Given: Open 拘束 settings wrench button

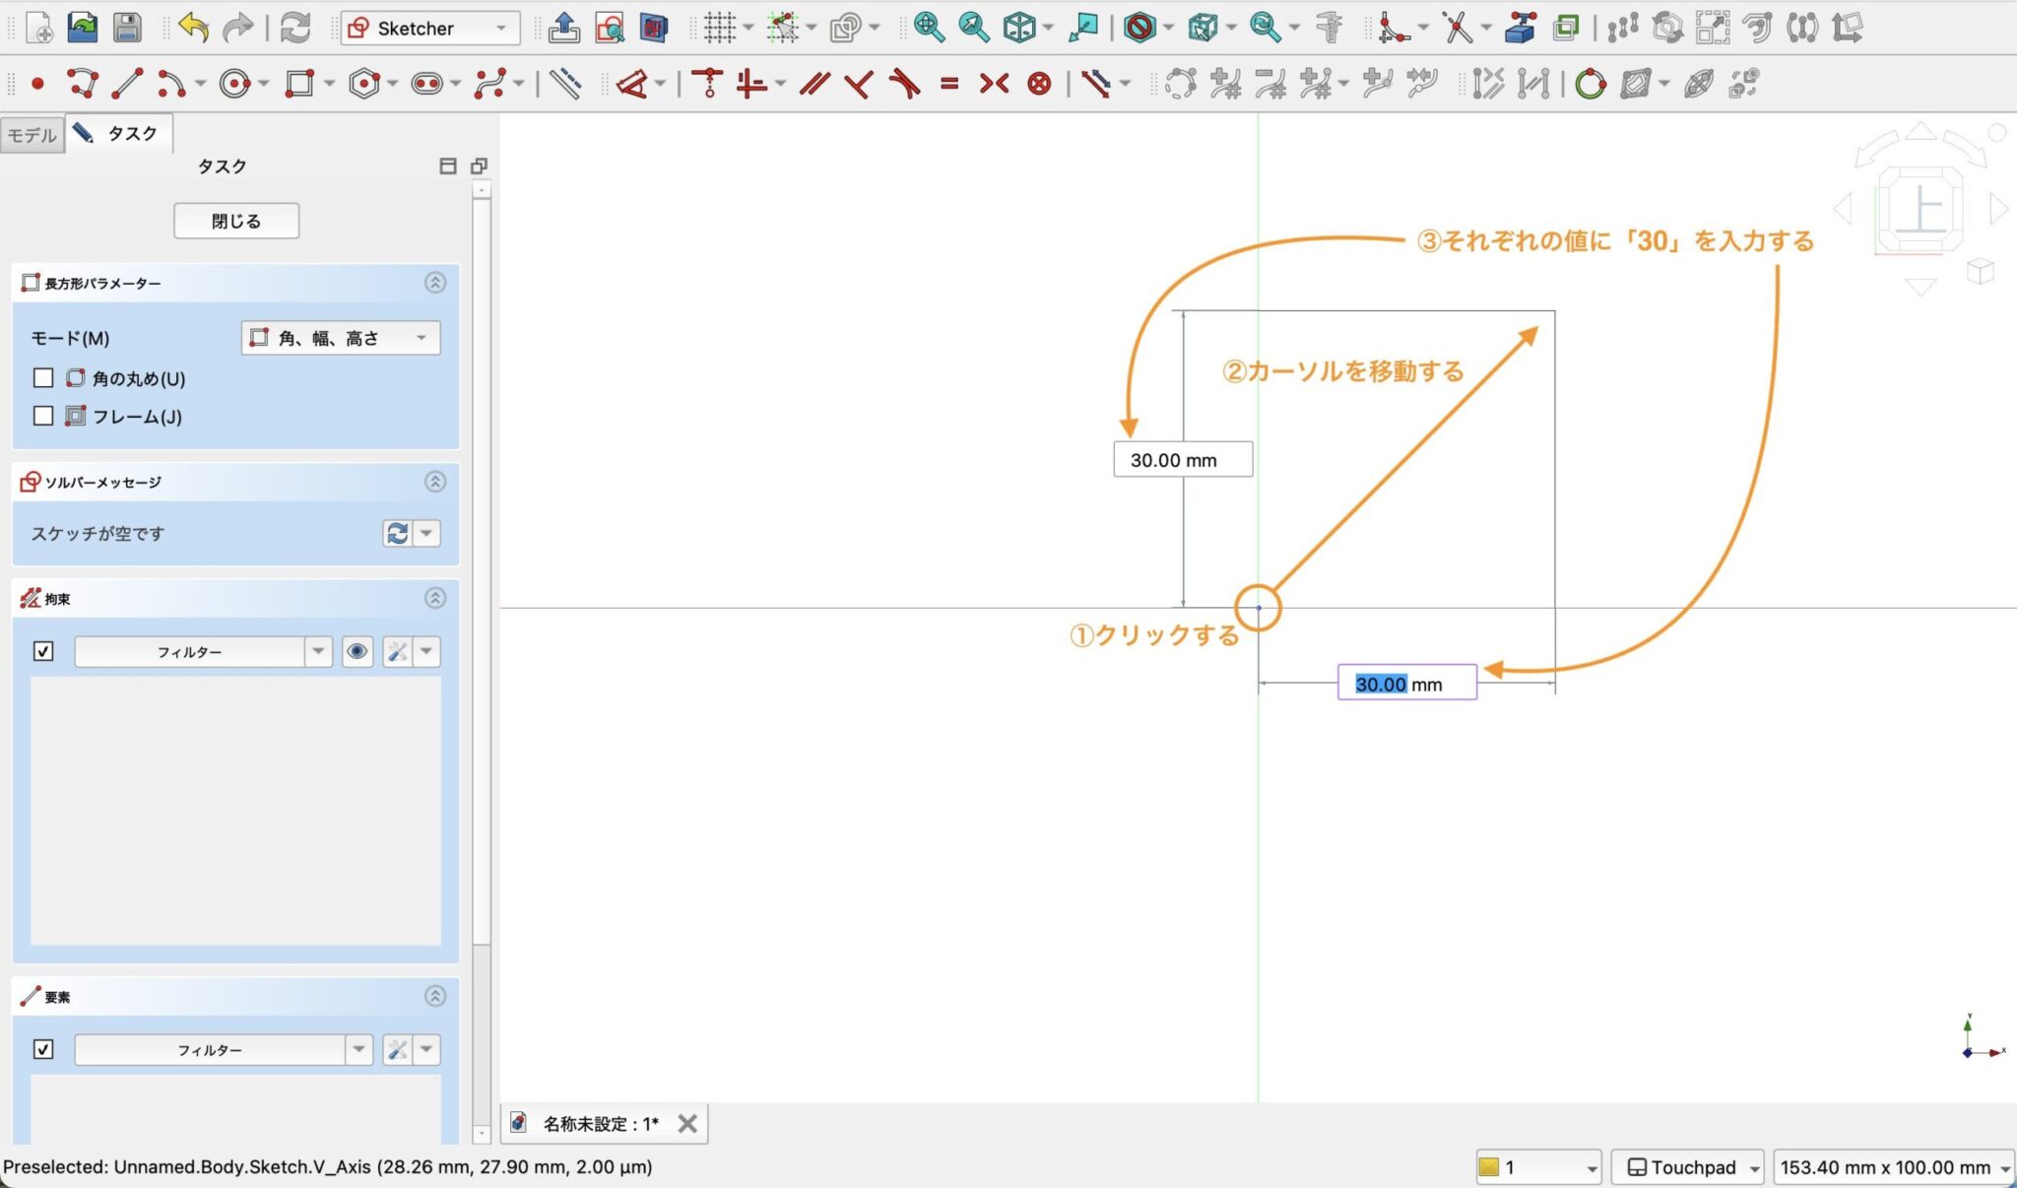Looking at the screenshot, I should pos(397,651).
